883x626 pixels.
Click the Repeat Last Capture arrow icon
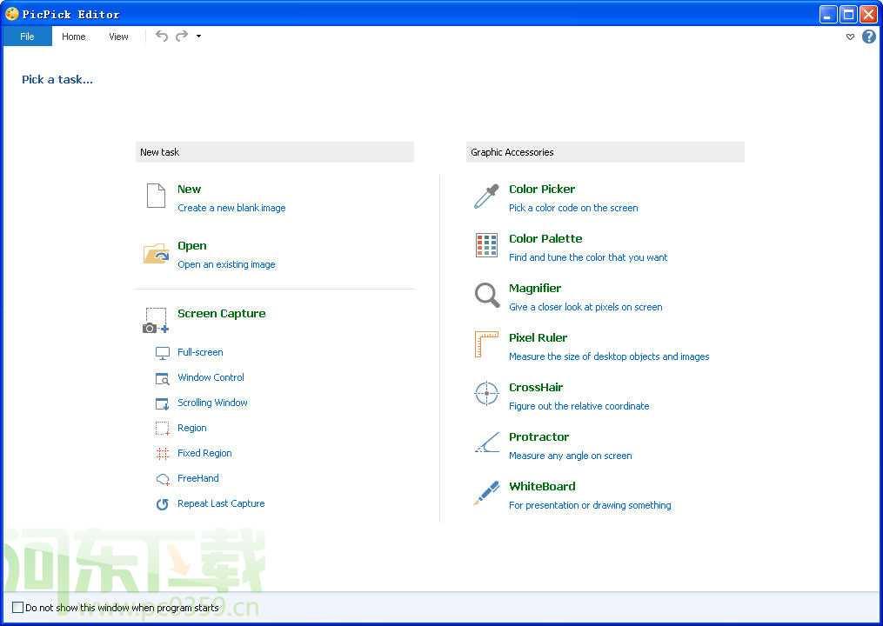tap(162, 503)
